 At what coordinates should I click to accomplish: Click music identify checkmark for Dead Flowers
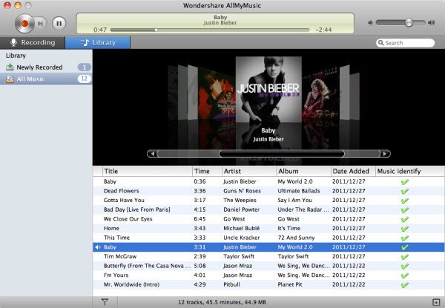pos(404,190)
